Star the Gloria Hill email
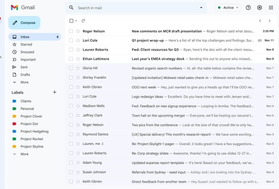279x189 pixels. click(78, 68)
